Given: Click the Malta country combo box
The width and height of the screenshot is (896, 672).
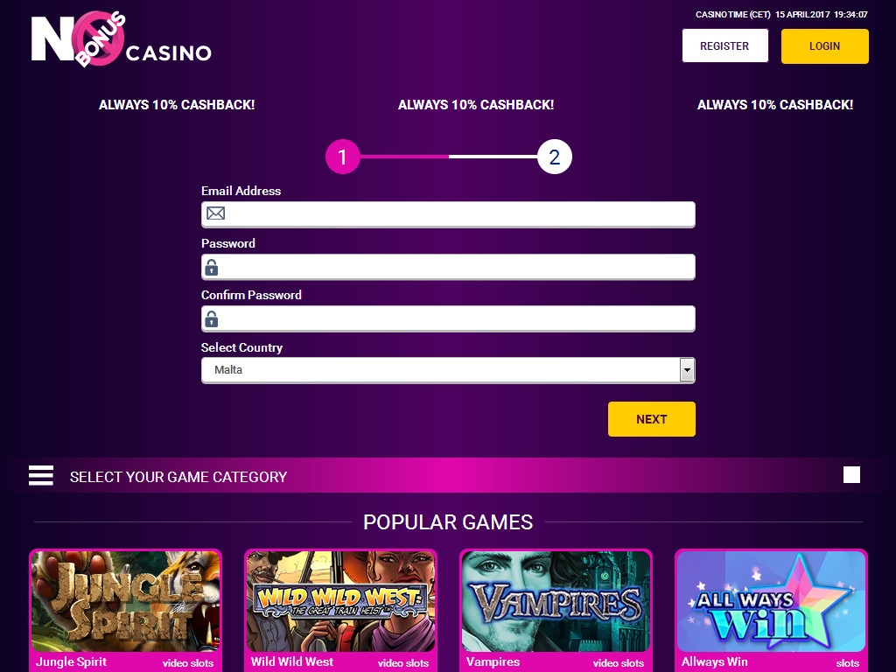Looking at the screenshot, I should click(448, 370).
